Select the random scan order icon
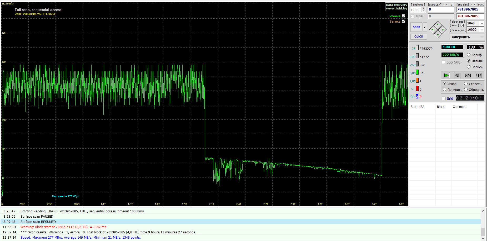This screenshot has height=241, width=487. coord(468,75)
